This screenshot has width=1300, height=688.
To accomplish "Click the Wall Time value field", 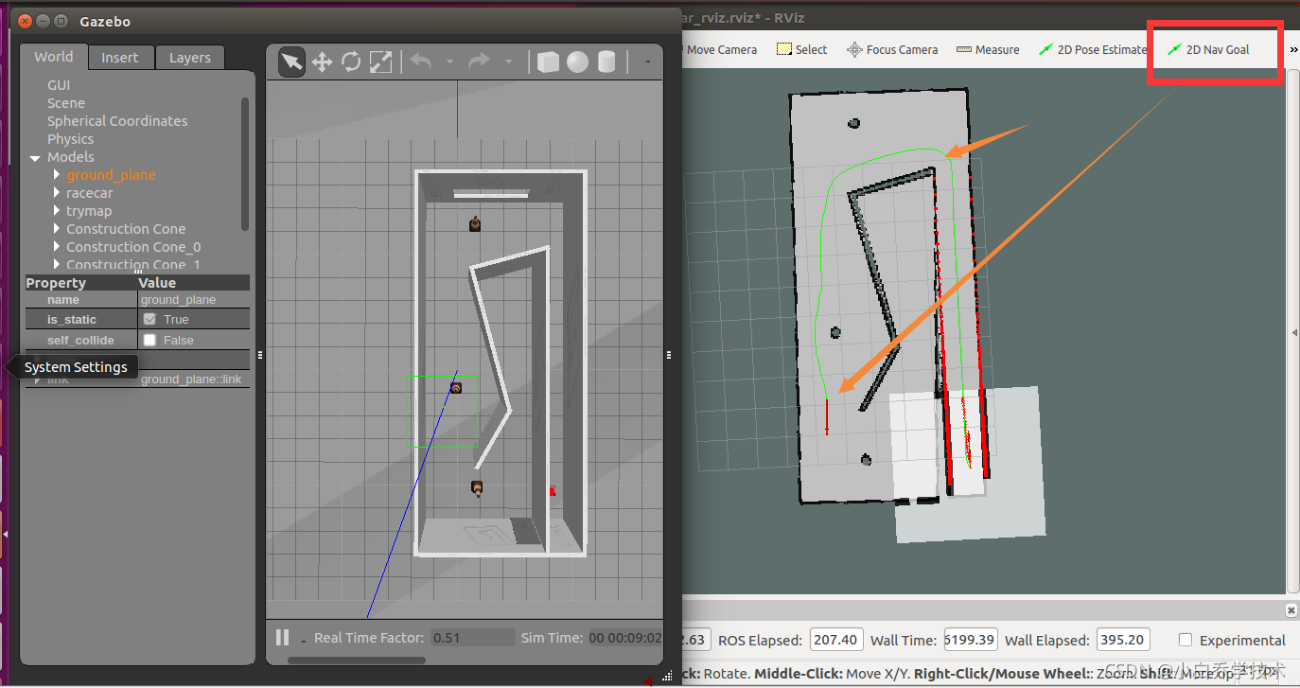I will 971,640.
